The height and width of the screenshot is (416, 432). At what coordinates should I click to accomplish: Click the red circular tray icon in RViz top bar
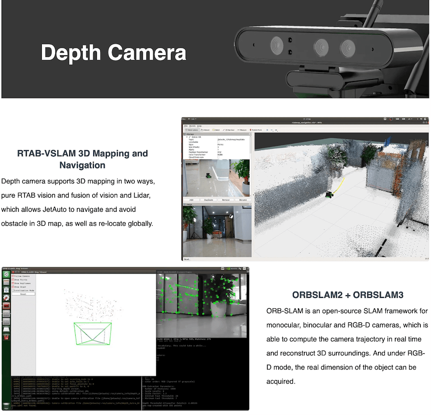click(391, 119)
